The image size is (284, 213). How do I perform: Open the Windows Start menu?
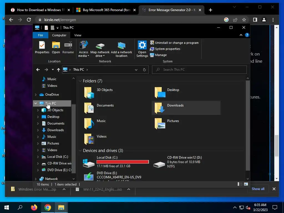click(x=7, y=207)
